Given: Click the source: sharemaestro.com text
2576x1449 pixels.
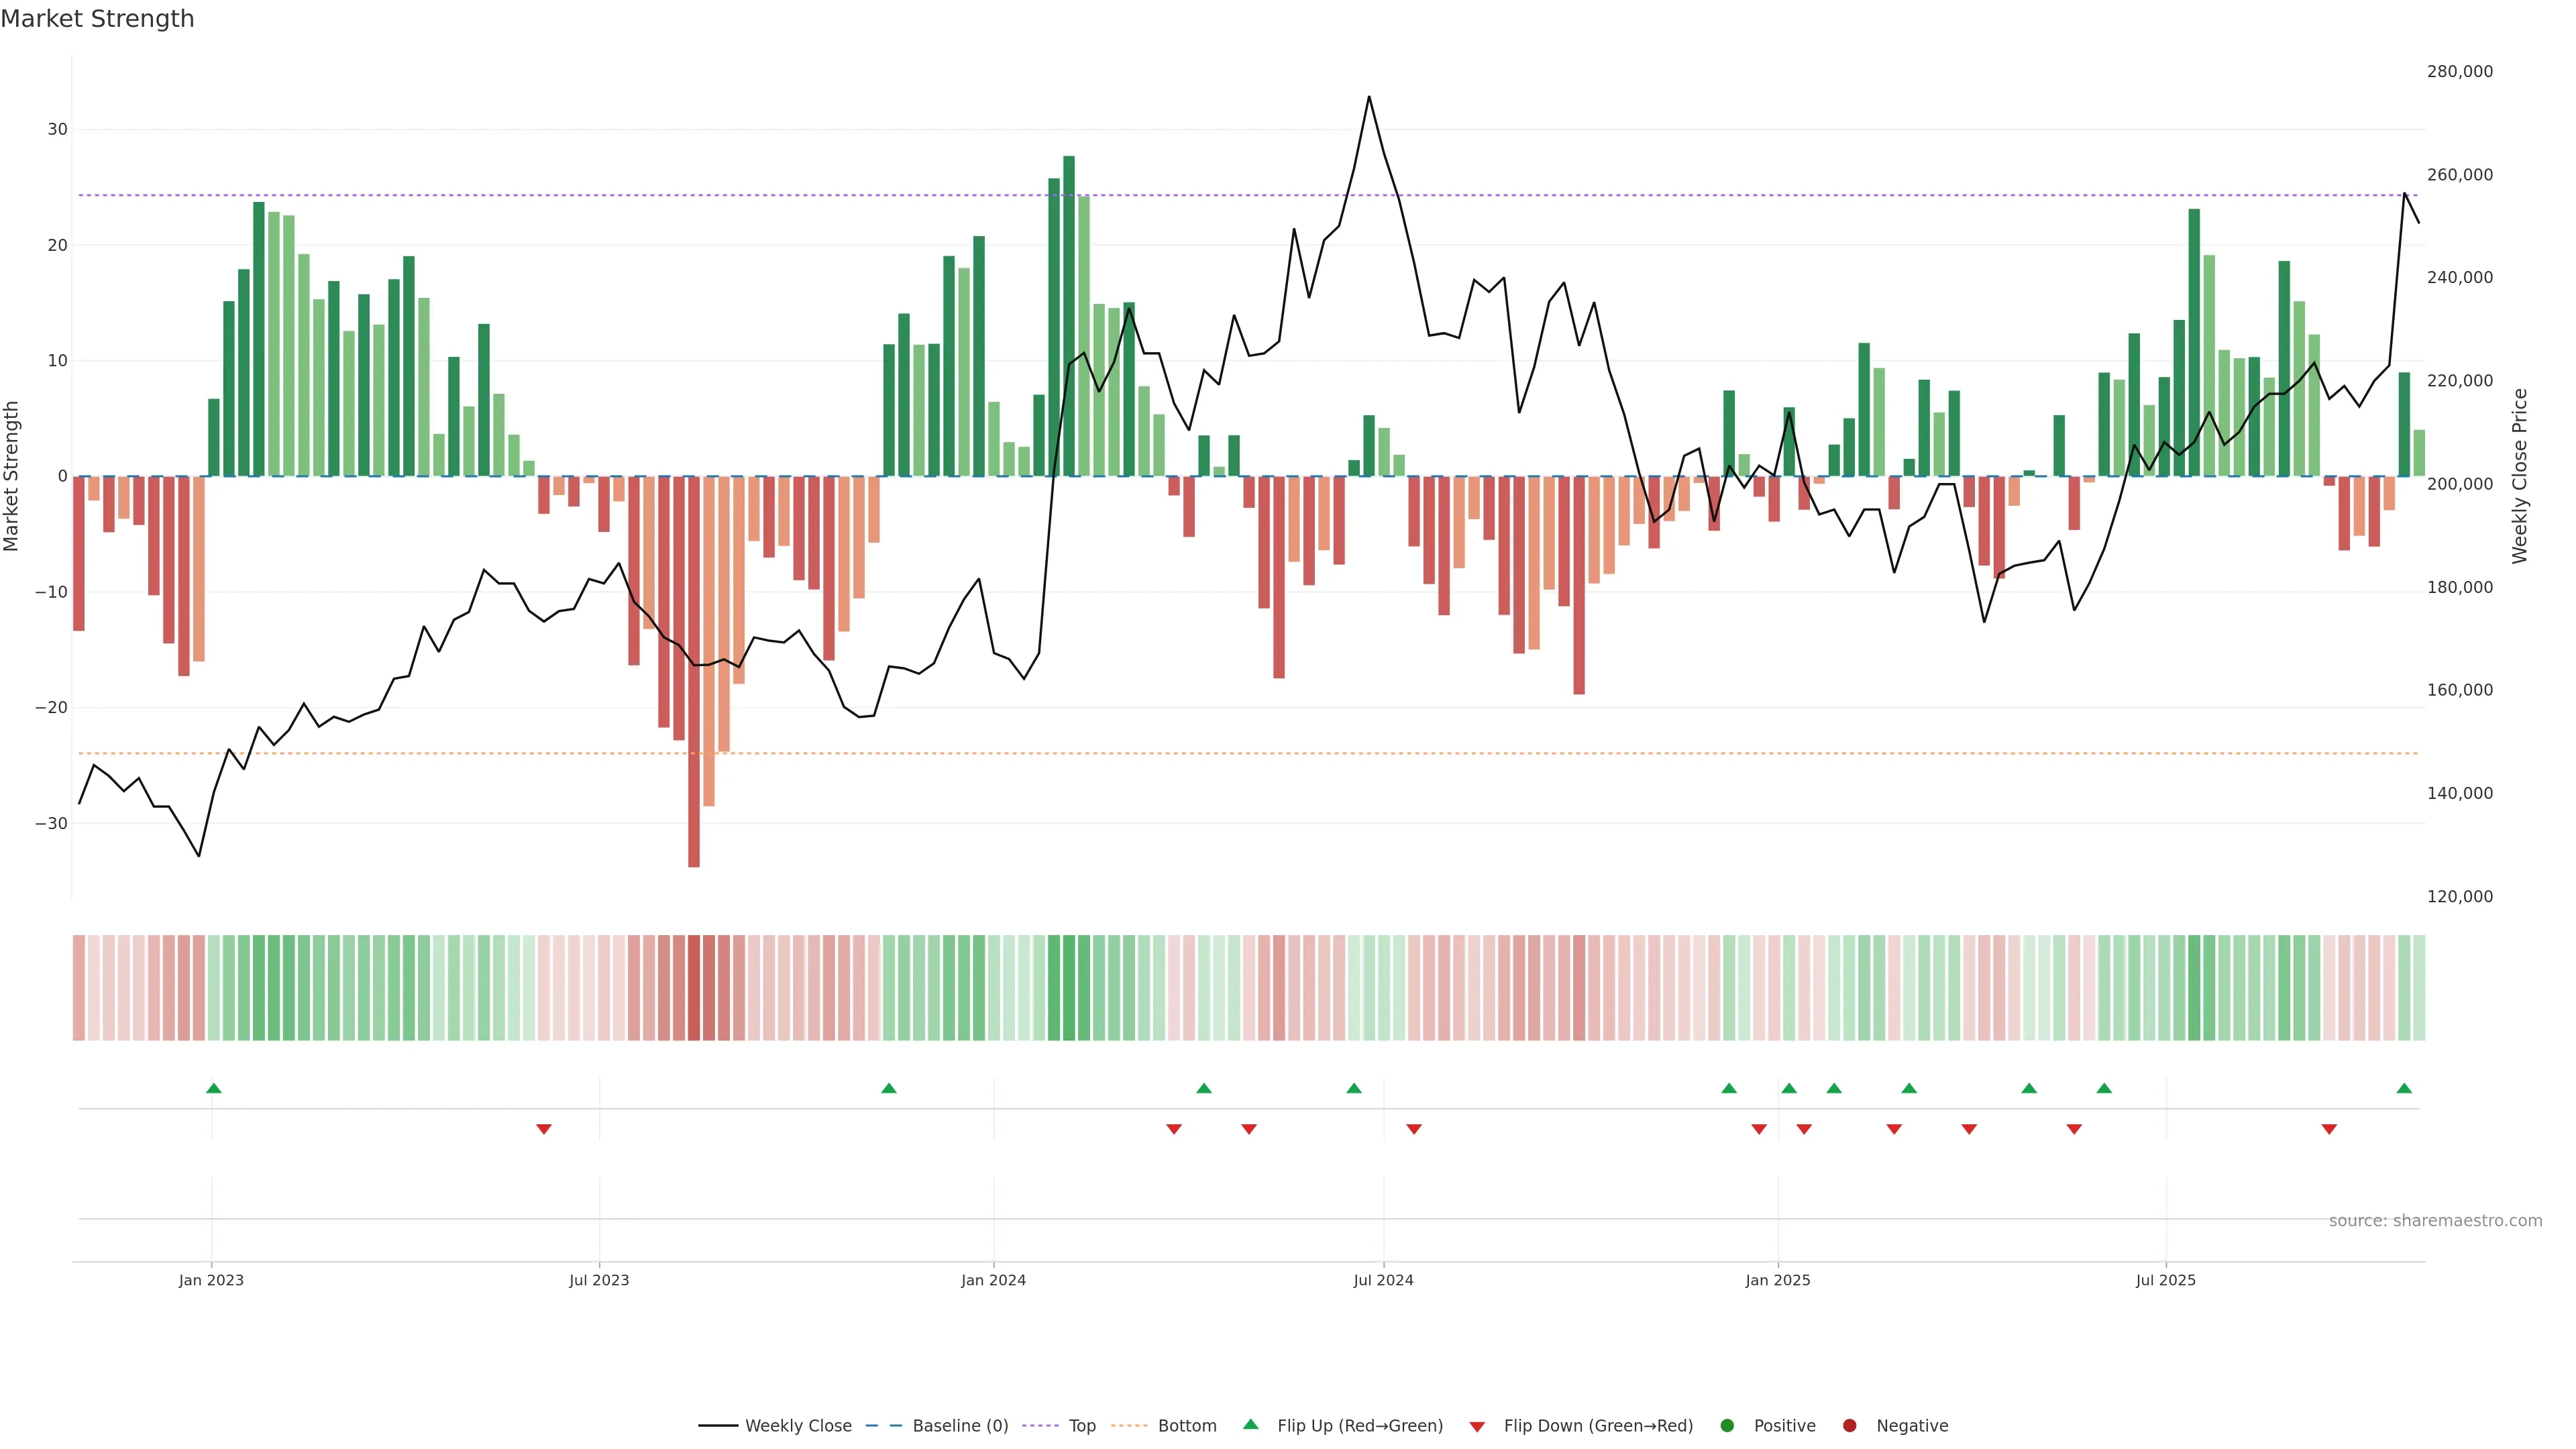Looking at the screenshot, I should [x=2435, y=1221].
